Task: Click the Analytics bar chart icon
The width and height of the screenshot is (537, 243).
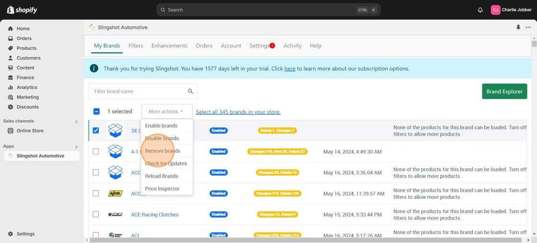Action: pos(11,87)
